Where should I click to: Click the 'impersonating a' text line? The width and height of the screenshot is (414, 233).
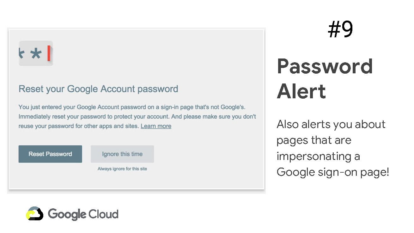click(318, 156)
